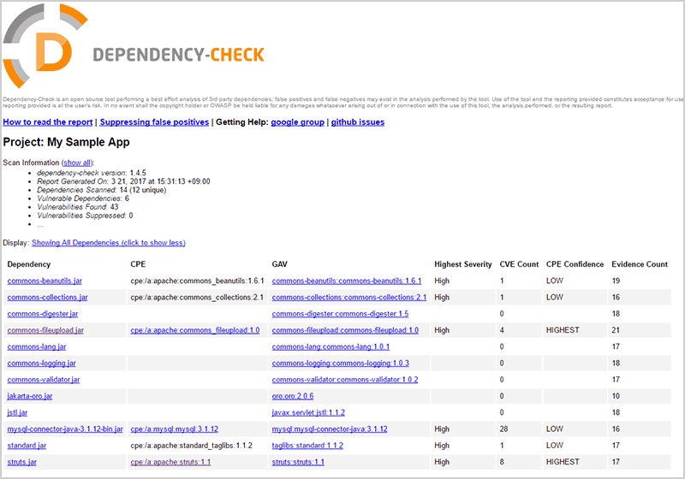The height and width of the screenshot is (479, 685).
Task: Open standard.jar dependency
Action: pyautogui.click(x=27, y=446)
